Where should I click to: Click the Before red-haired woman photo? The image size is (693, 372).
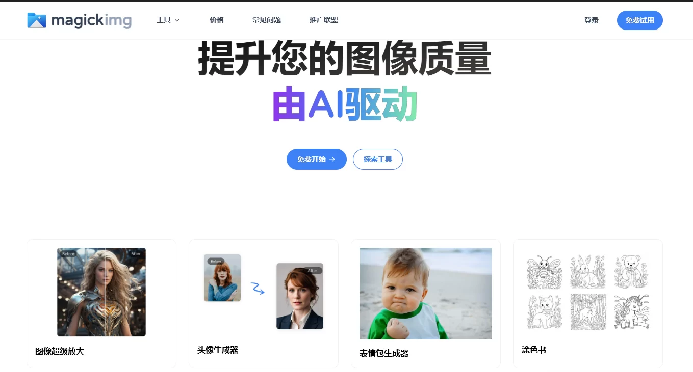(222, 278)
